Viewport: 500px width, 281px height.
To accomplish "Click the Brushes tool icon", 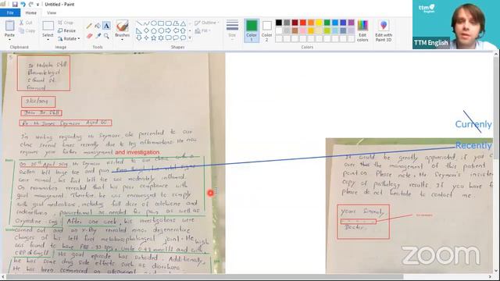I will 123,26.
